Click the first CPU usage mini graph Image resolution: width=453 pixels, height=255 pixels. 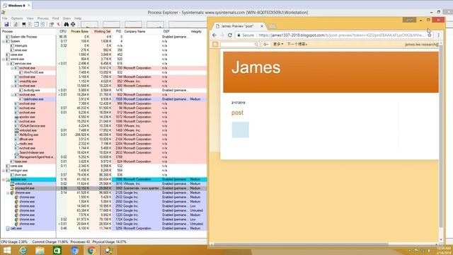pyautogui.click(x=89, y=25)
